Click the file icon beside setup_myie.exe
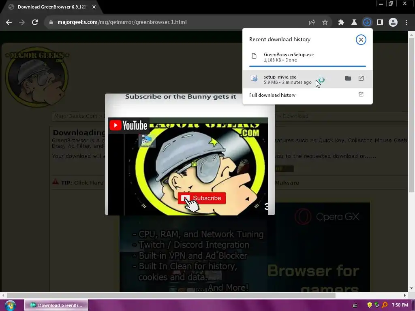Viewport: 415px width, 311px height. tap(254, 78)
